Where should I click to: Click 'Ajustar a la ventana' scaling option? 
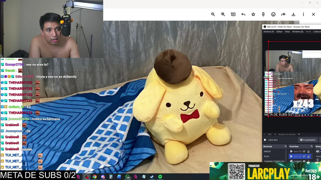[287, 134]
